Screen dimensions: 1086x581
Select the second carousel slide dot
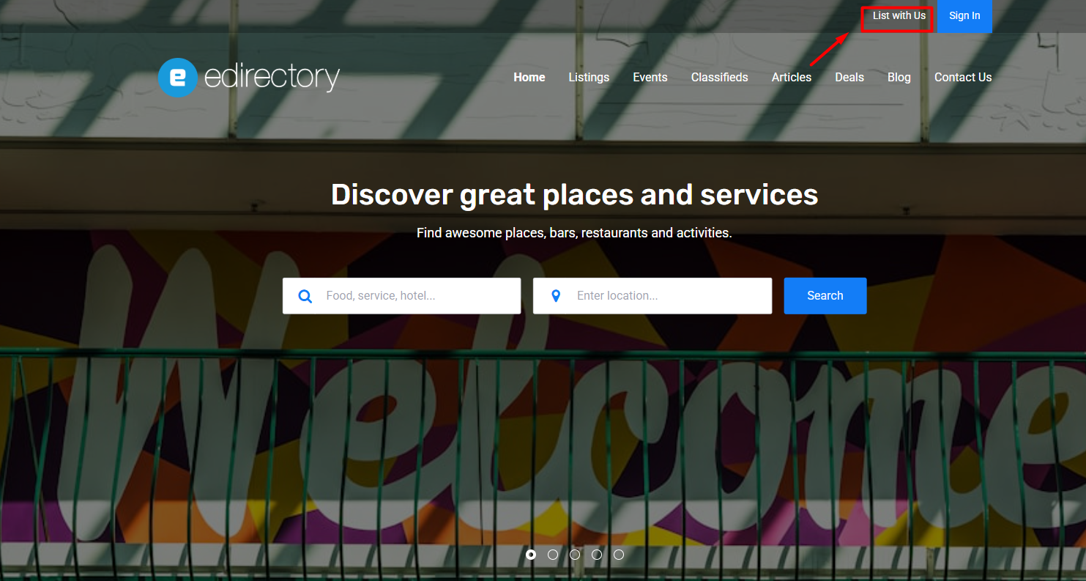point(553,555)
